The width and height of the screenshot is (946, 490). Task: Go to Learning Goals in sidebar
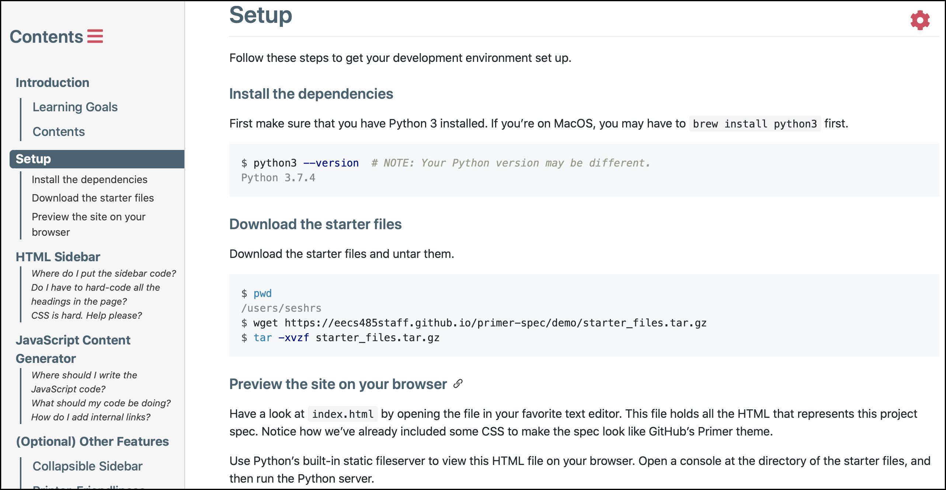(x=75, y=107)
